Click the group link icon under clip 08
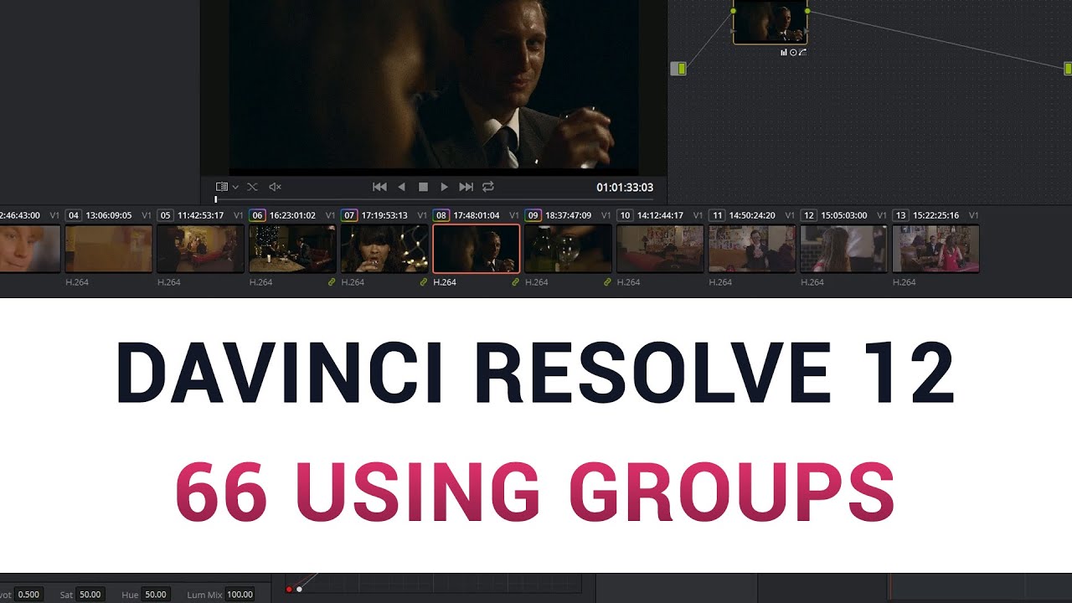The height and width of the screenshot is (603, 1072). [x=516, y=282]
